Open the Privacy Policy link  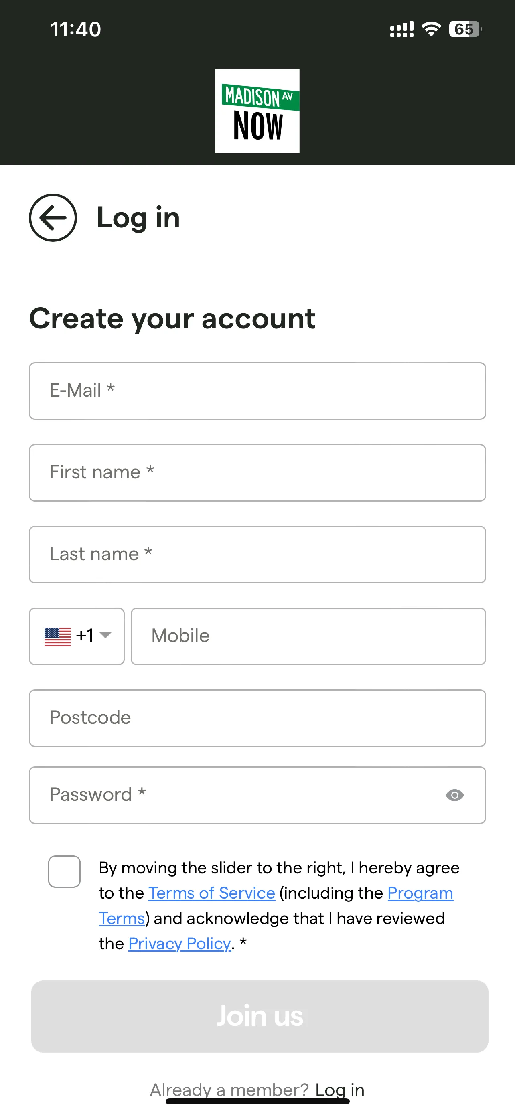click(180, 944)
